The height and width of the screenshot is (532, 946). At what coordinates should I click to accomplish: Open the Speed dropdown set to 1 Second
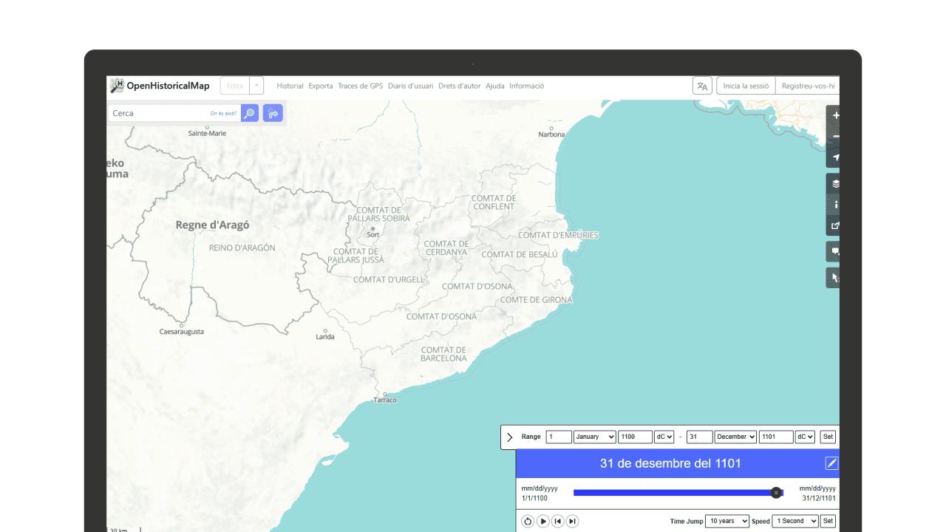[x=794, y=521]
